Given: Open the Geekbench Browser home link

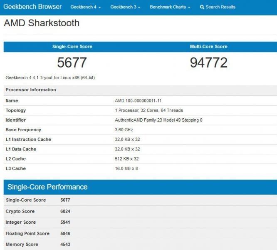Looking at the screenshot, I should [32, 7].
